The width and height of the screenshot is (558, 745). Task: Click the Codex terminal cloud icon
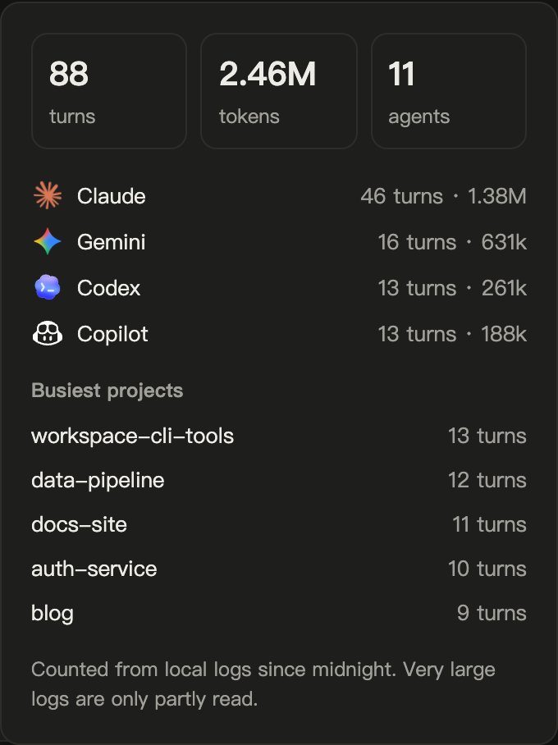[x=48, y=287]
